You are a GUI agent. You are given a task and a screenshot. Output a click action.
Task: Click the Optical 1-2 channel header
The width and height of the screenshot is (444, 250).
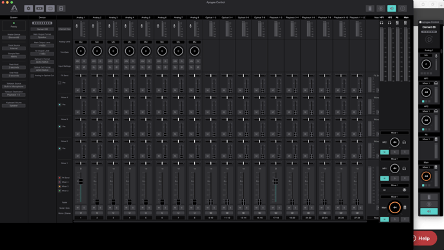[210, 17]
